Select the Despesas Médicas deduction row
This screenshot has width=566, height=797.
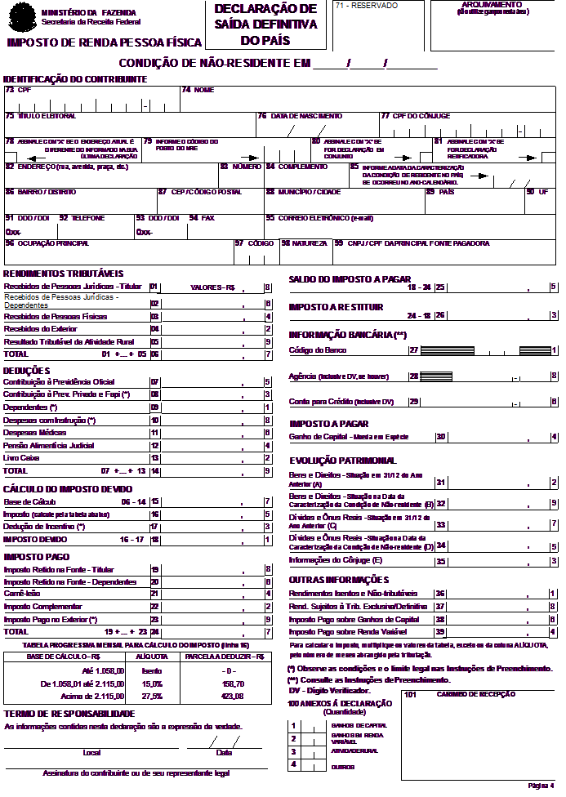pyautogui.click(x=36, y=433)
